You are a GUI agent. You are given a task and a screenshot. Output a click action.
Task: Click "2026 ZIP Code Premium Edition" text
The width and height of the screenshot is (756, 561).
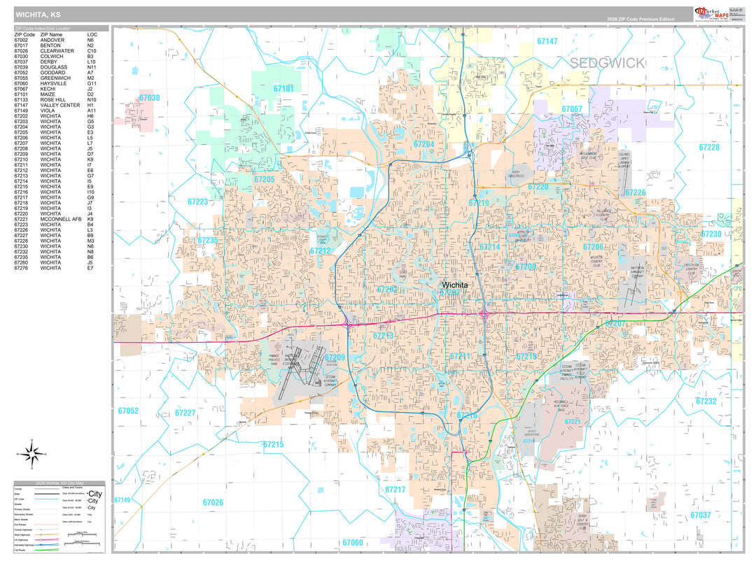point(640,19)
